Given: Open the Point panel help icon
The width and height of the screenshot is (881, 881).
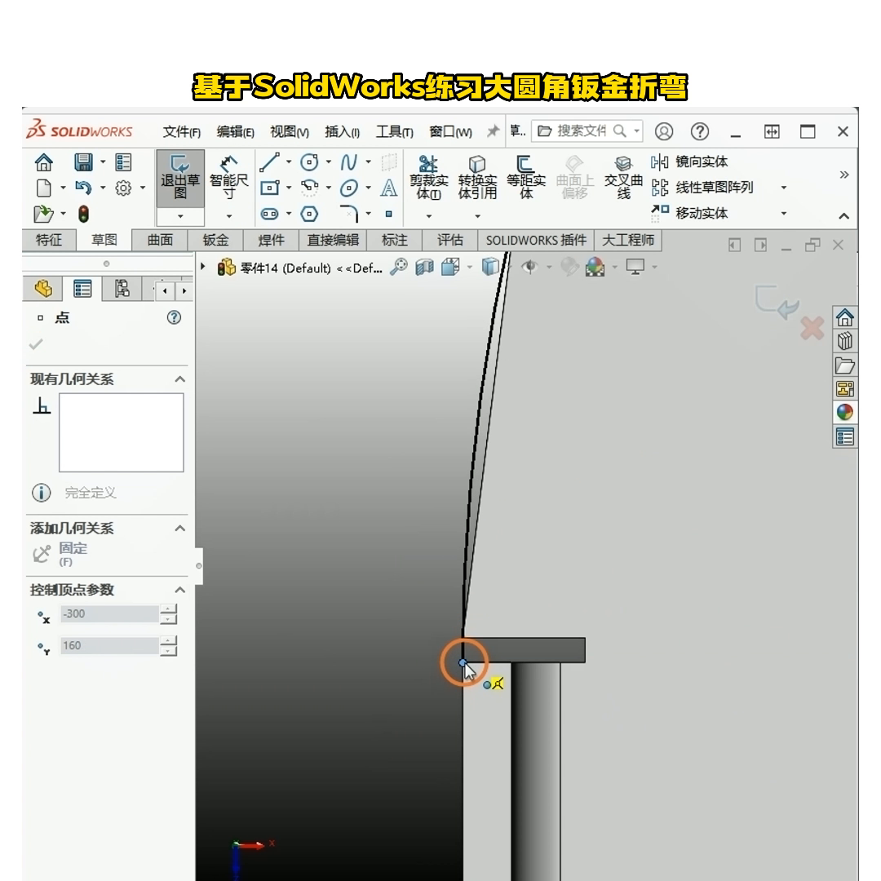Looking at the screenshot, I should click(175, 317).
